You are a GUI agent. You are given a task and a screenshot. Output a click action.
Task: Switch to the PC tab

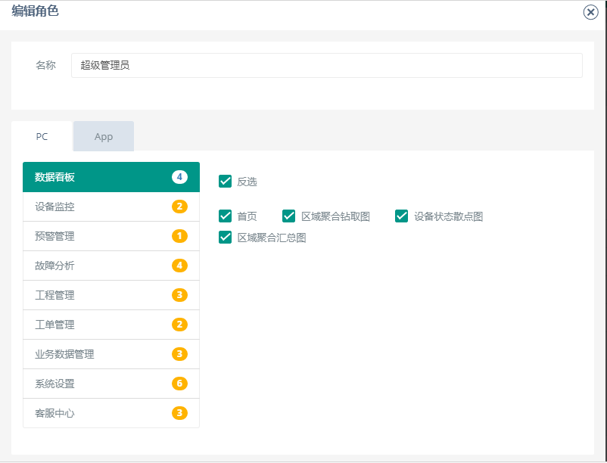[x=42, y=136]
